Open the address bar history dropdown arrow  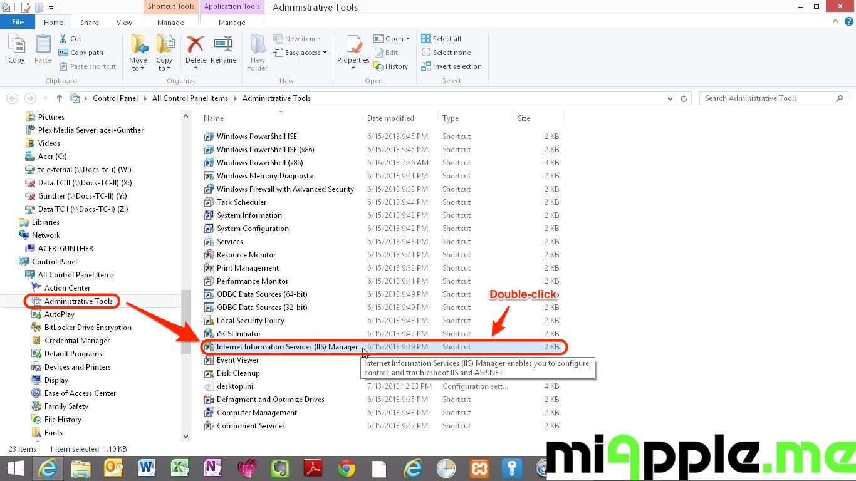tap(671, 98)
